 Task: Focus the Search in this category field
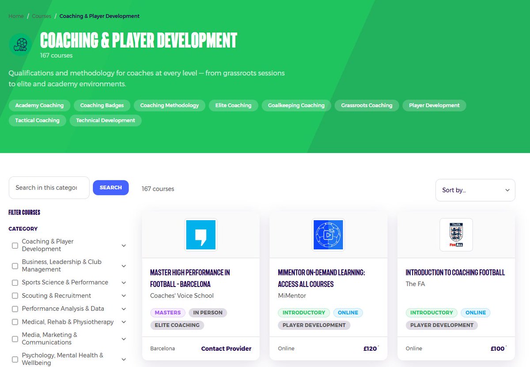(49, 188)
